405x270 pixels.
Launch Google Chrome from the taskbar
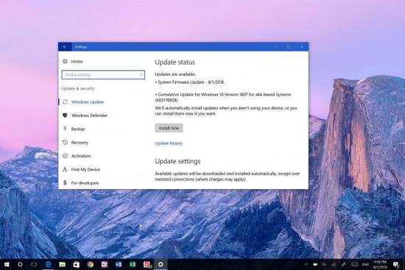point(90,264)
